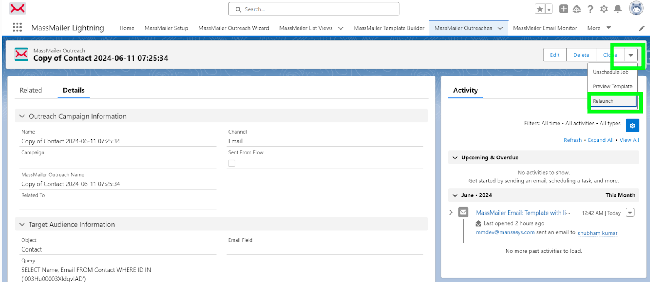
Task: Collapse the June 2024 section
Action: tap(544, 195)
